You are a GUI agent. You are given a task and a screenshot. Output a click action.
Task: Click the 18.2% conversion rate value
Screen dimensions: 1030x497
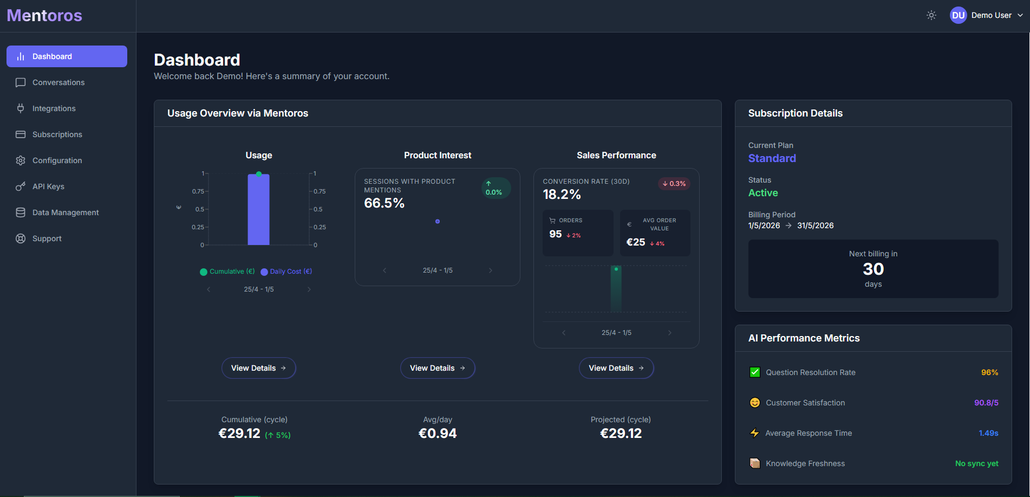pyautogui.click(x=562, y=195)
